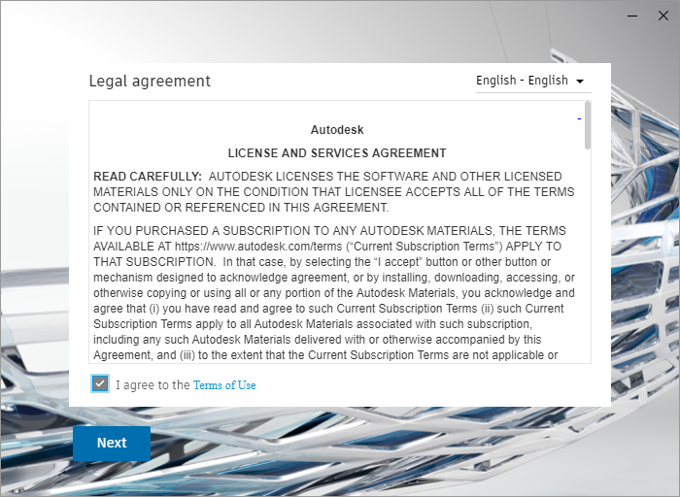
Task: Minimize the installer window
Action: tap(632, 16)
